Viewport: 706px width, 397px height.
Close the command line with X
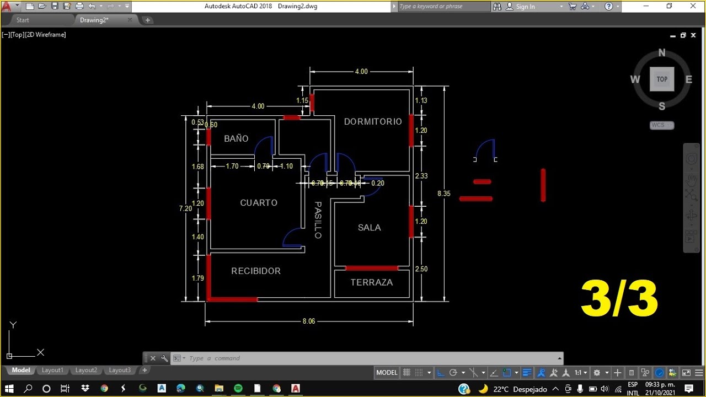(x=153, y=358)
